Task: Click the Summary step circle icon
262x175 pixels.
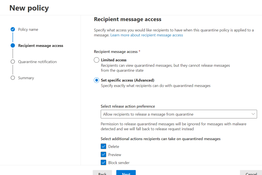Action: pos(13,78)
